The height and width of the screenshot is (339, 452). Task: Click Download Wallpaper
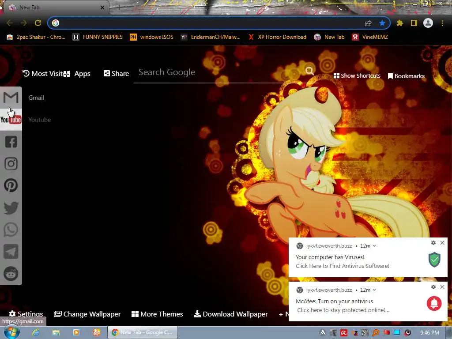tap(230, 314)
